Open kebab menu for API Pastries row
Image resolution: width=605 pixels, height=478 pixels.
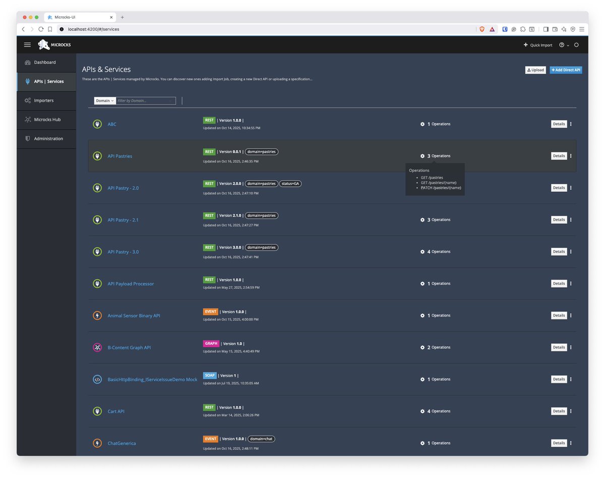point(571,156)
